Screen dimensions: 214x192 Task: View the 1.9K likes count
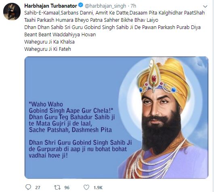tap(98, 188)
